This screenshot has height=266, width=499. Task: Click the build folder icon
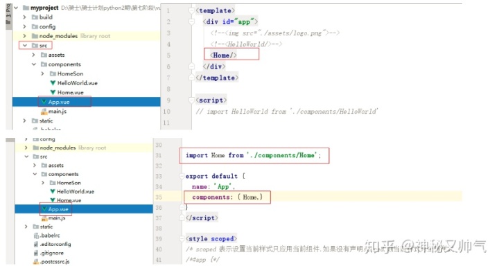[x=35, y=17]
